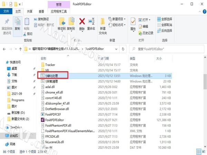207x155 pixels.
Task: Select This PC in the navigation pane
Action: coord(12,136)
